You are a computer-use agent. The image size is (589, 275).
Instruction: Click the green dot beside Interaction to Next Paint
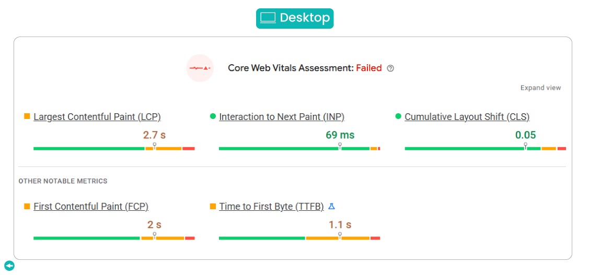[x=213, y=116]
